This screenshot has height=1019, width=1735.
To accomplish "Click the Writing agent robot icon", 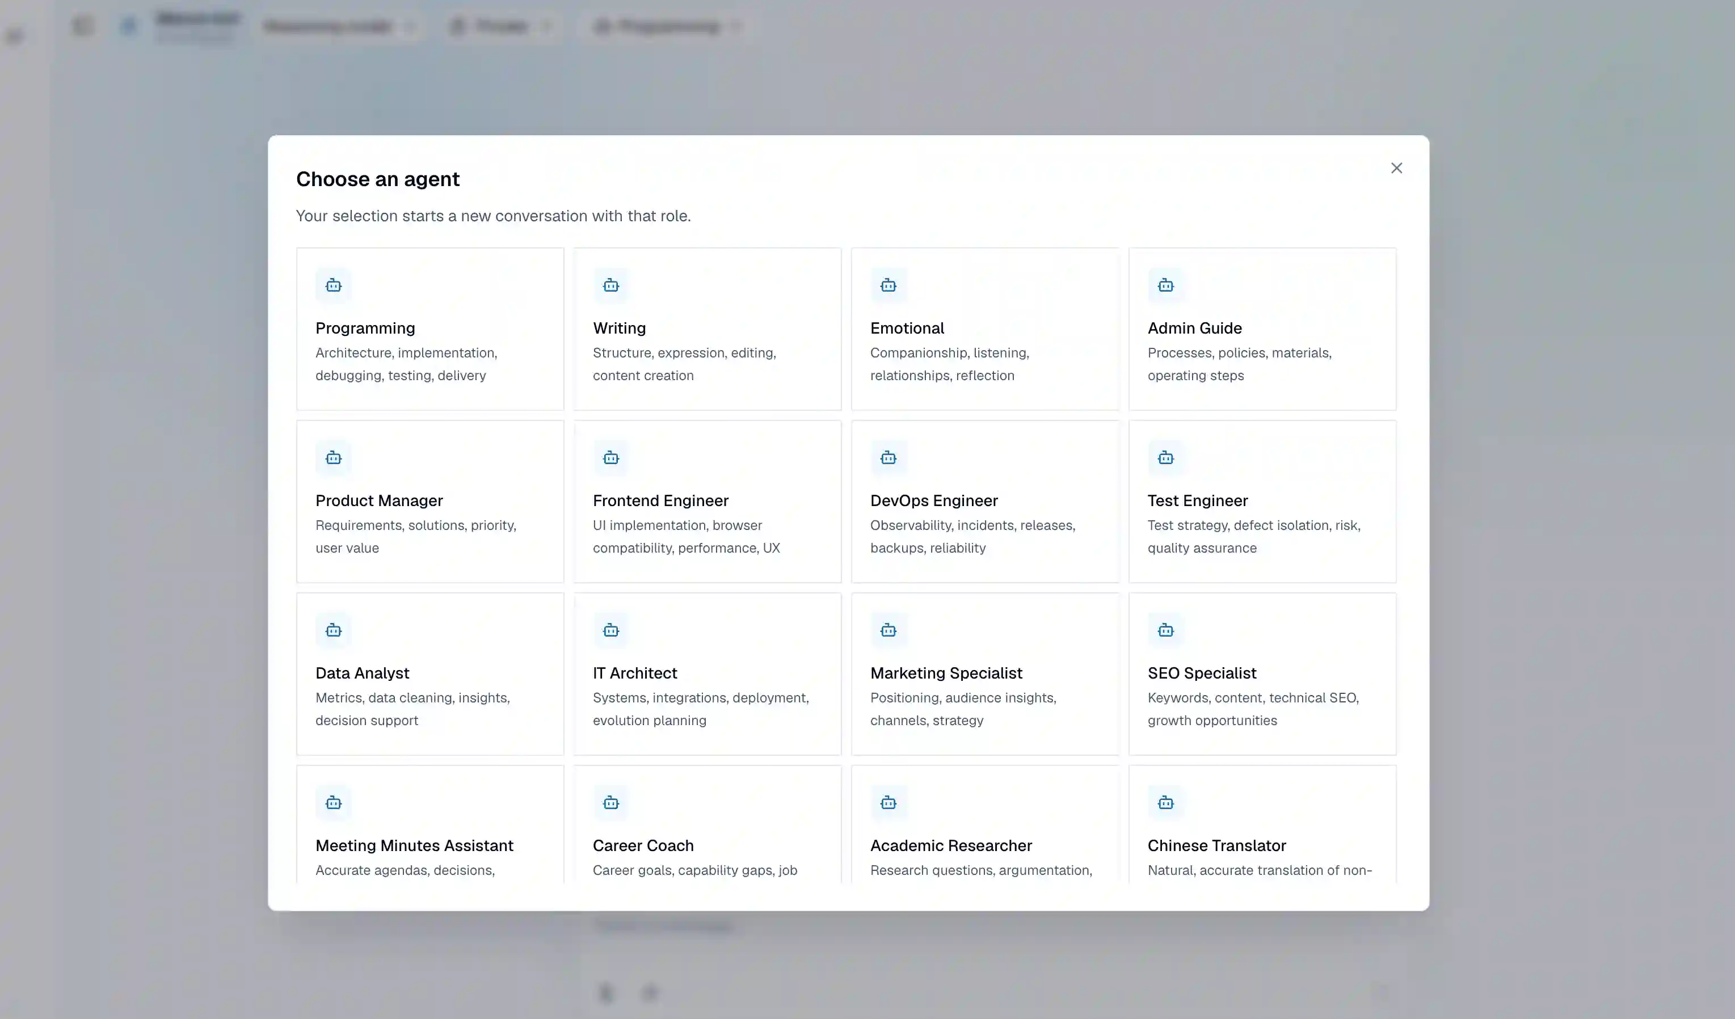I will [x=610, y=285].
